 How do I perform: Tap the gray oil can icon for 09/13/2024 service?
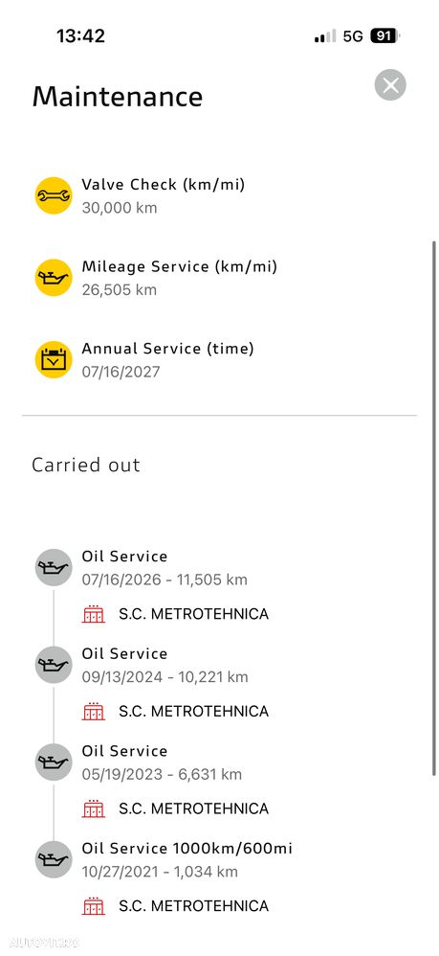[54, 665]
